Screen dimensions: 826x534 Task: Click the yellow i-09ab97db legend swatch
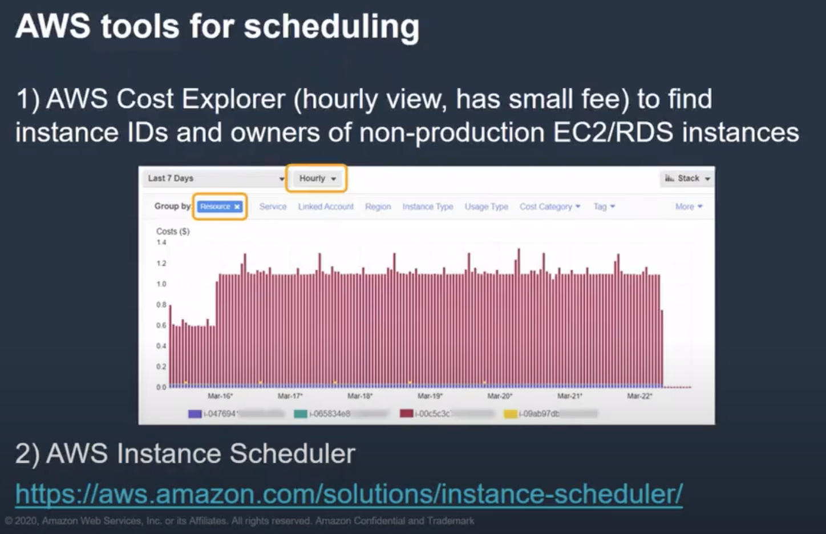point(510,414)
